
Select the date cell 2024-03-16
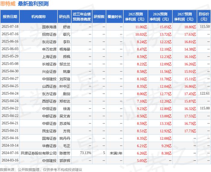10,160
